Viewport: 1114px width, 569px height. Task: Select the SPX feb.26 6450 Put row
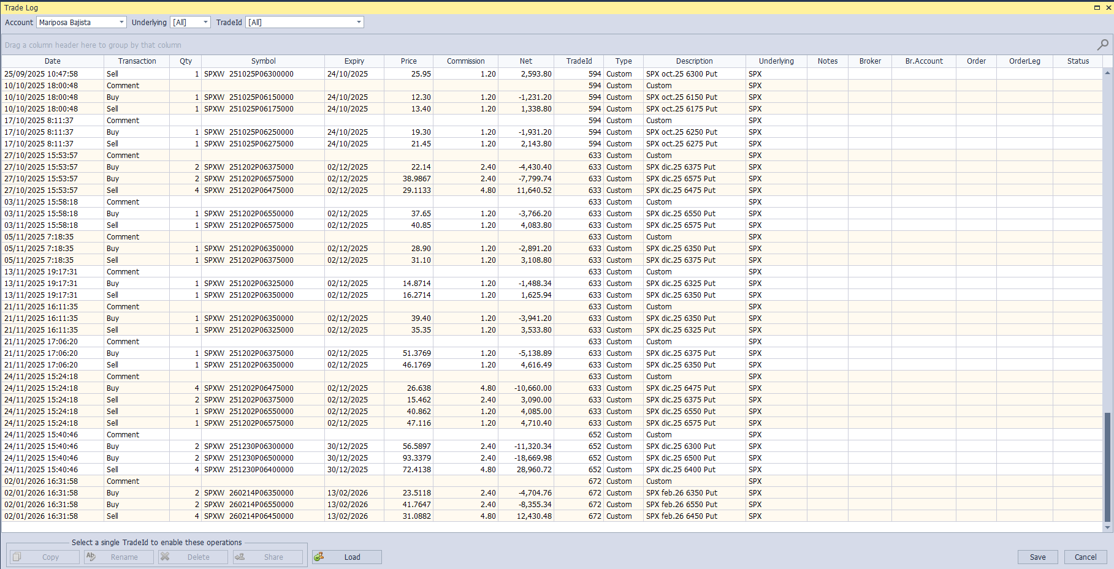pyautogui.click(x=681, y=516)
